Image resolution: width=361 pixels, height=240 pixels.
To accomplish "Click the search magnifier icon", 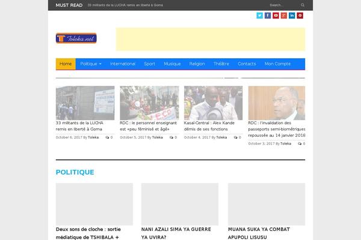I will 303,5.
